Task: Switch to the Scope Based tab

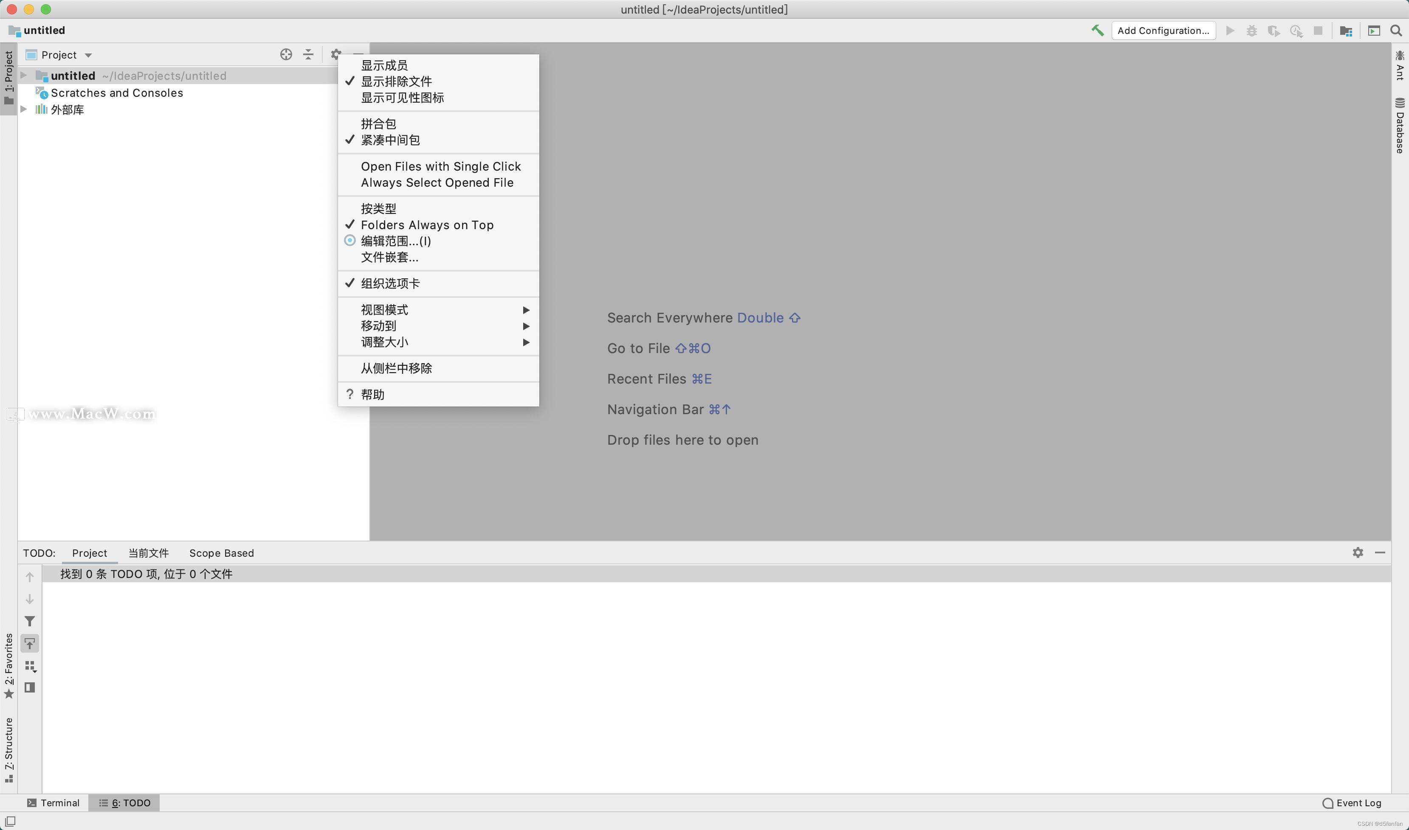Action: [x=221, y=552]
